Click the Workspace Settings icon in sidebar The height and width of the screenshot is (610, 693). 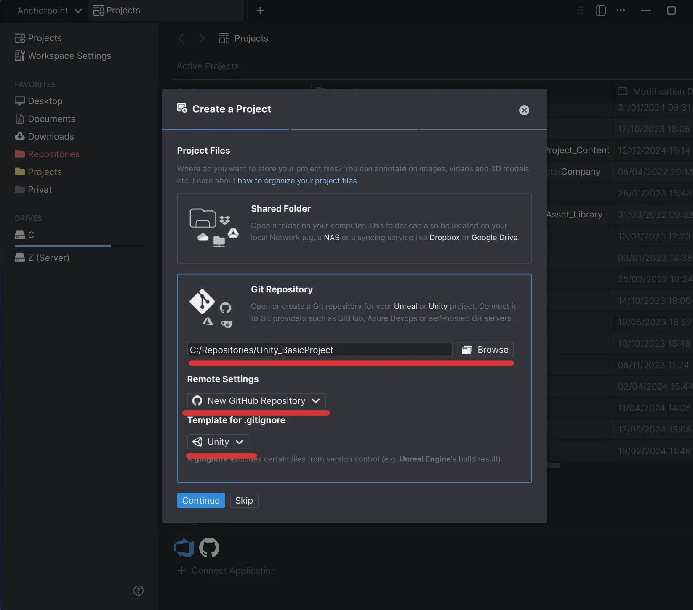(x=19, y=56)
